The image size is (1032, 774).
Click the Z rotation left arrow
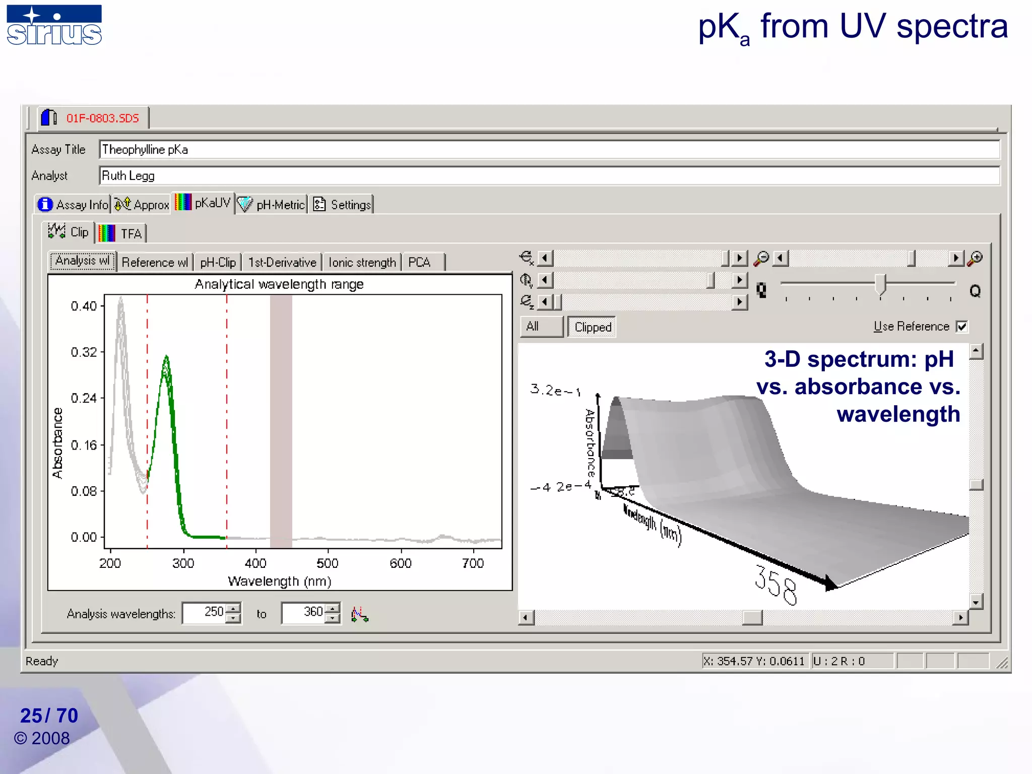(x=545, y=302)
